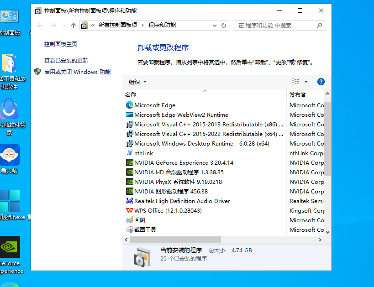The image size is (374, 287).
Task: Click the nthLink program icon
Action: [x=130, y=153]
